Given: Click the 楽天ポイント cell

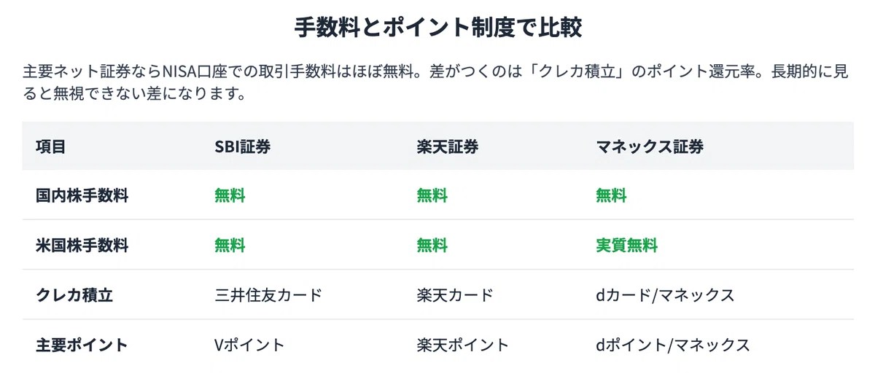Looking at the screenshot, I should pyautogui.click(x=462, y=345).
